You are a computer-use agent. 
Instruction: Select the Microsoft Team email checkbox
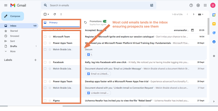45,37
